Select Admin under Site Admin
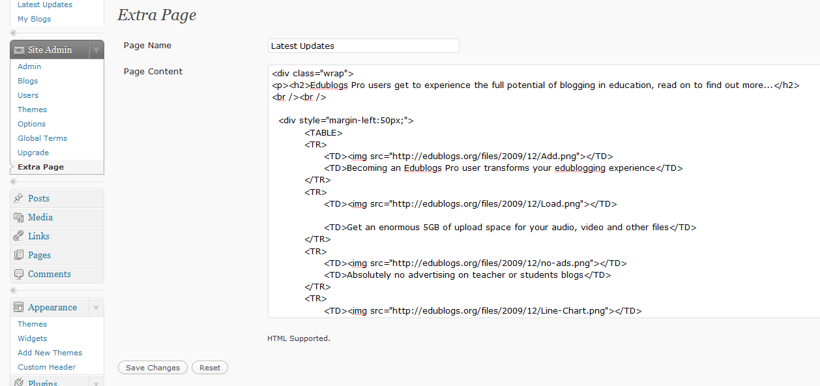Image resolution: width=820 pixels, height=386 pixels. (29, 67)
